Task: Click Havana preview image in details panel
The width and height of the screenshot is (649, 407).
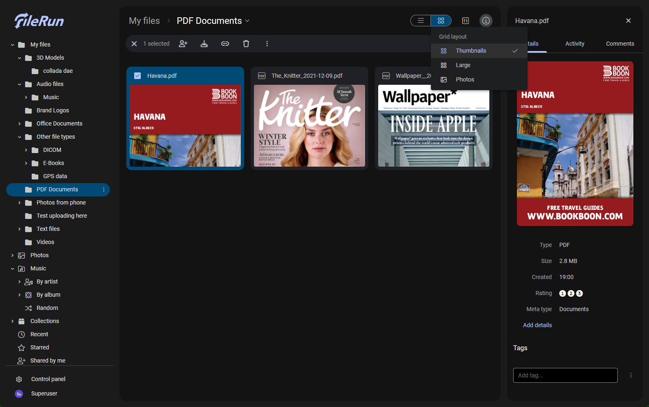Action: pyautogui.click(x=575, y=144)
